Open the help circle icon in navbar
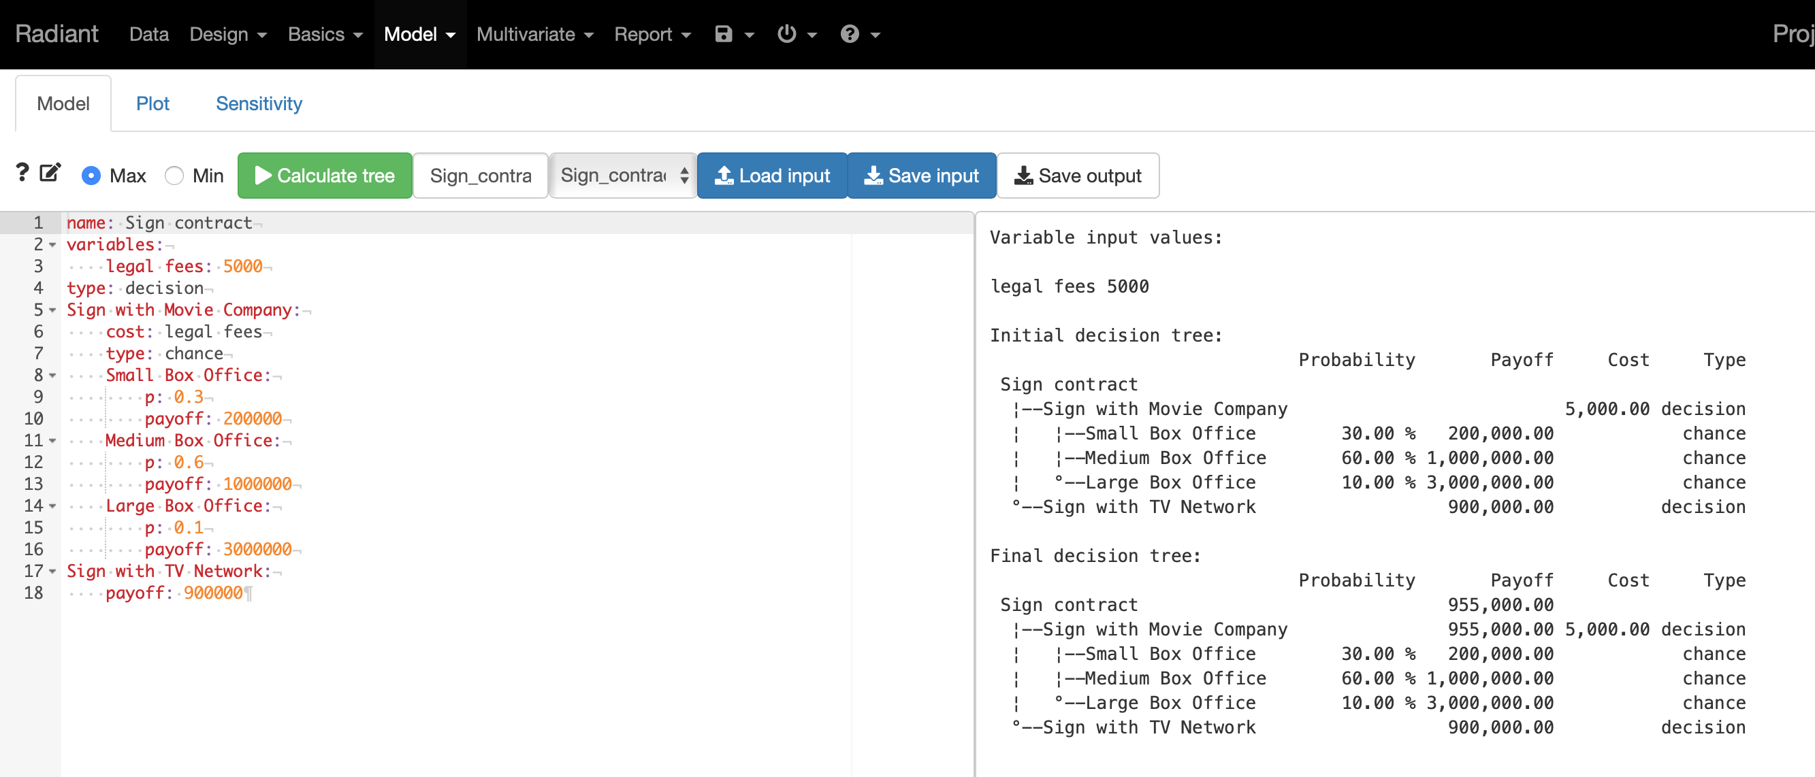The height and width of the screenshot is (777, 1815). 861,34
